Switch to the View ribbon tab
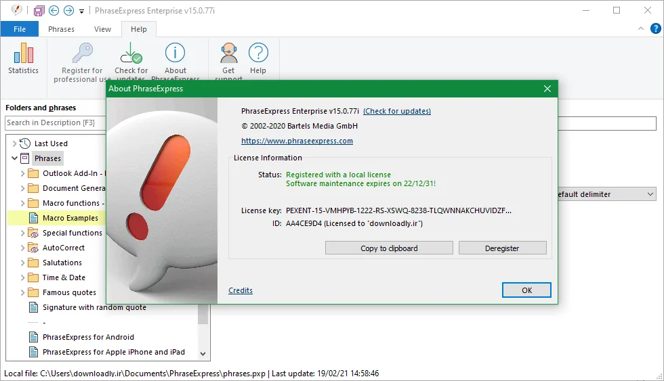 point(102,28)
